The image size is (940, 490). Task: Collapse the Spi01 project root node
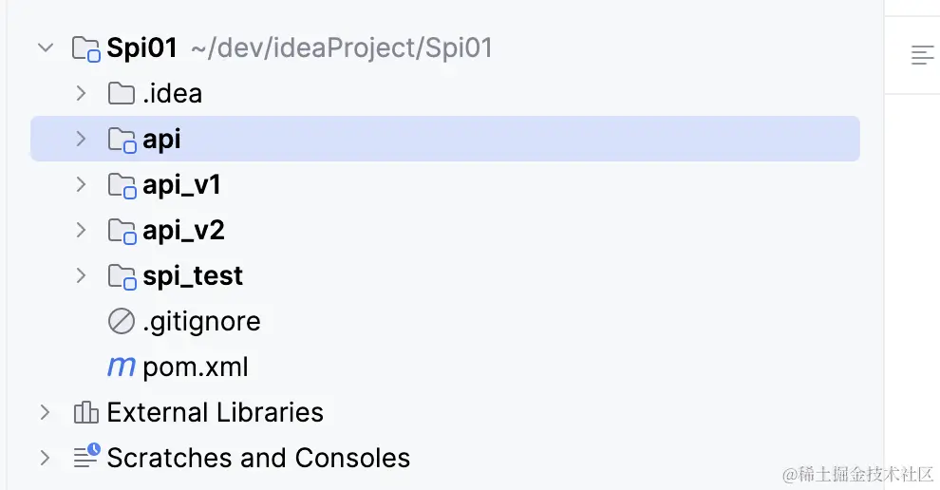click(x=46, y=48)
